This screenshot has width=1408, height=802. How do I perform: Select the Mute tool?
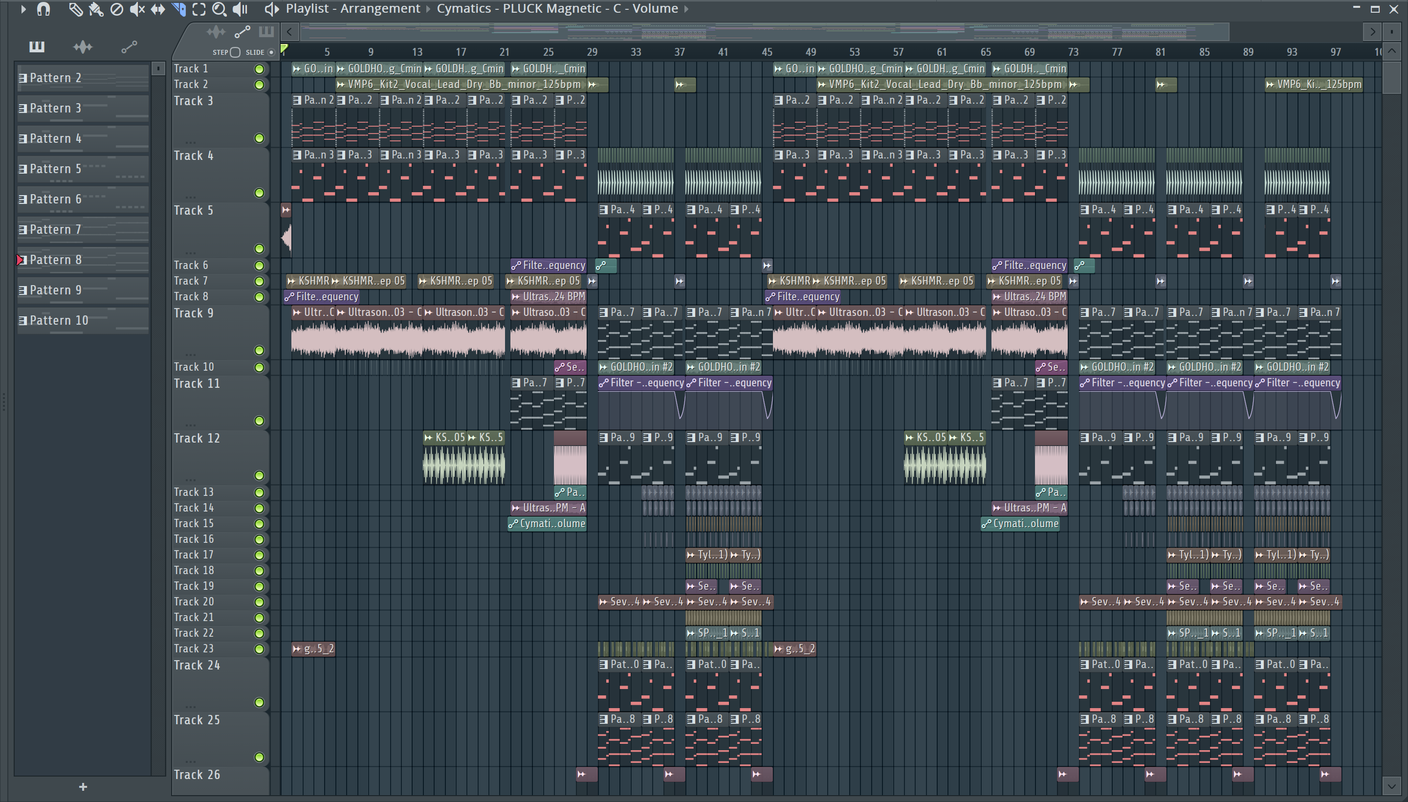point(137,9)
